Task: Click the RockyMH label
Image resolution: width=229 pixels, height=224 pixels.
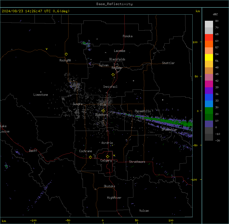Action: point(65,60)
